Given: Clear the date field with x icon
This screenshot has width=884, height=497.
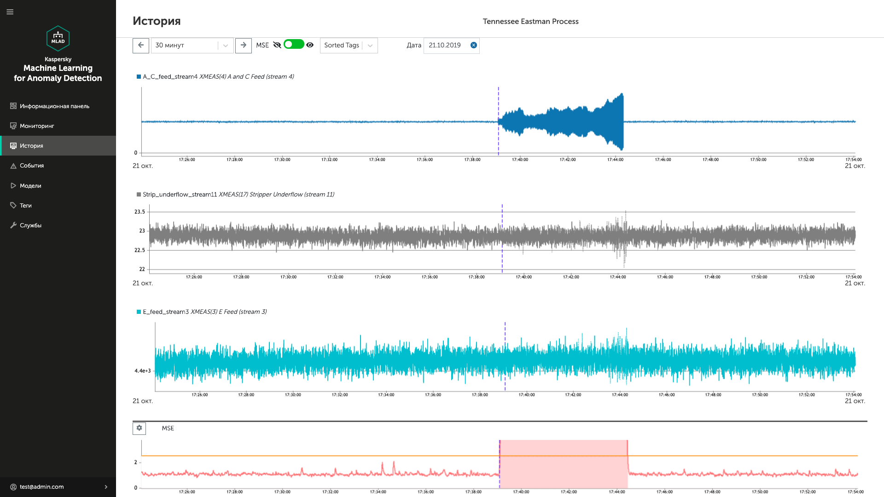Looking at the screenshot, I should [x=473, y=45].
